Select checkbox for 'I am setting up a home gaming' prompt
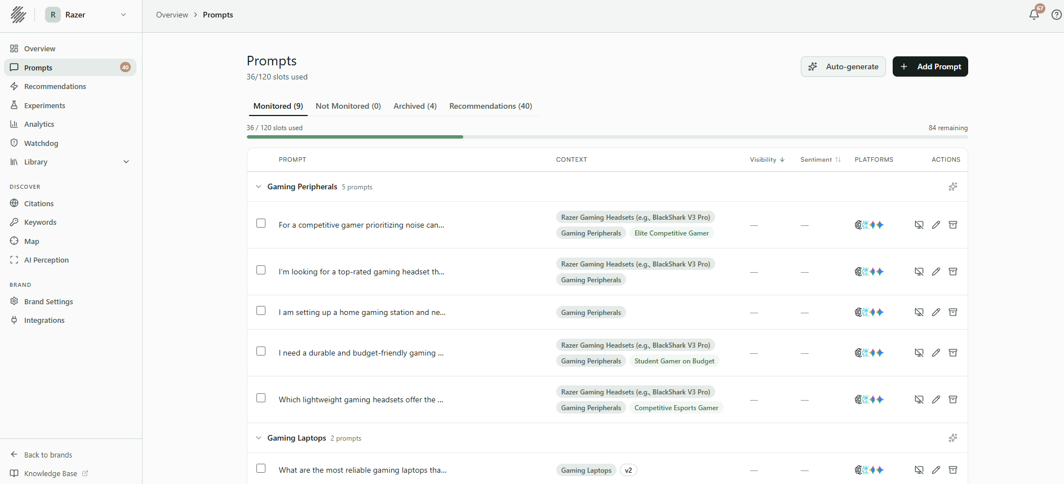Image resolution: width=1064 pixels, height=484 pixels. [261, 310]
